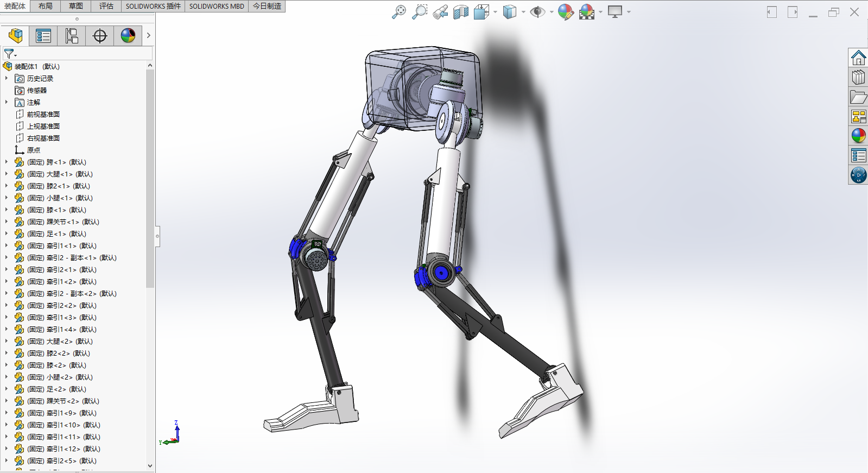This screenshot has height=473, width=868.
Task: Click Zoom to Area icon
Action: (420, 12)
